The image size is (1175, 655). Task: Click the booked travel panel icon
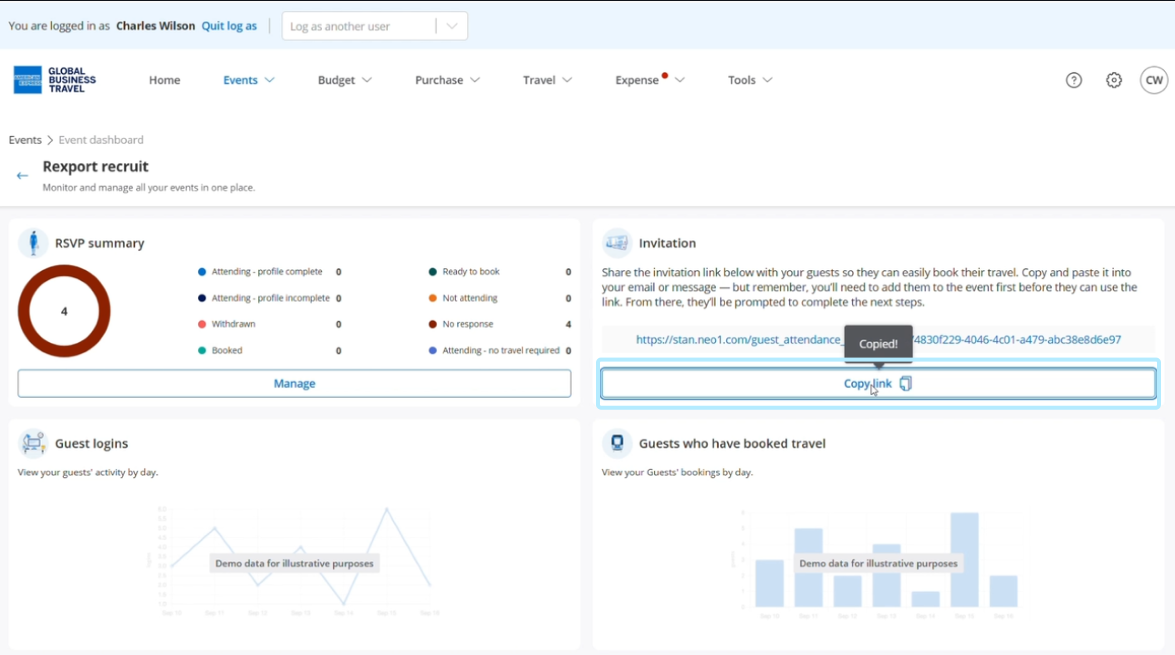617,443
